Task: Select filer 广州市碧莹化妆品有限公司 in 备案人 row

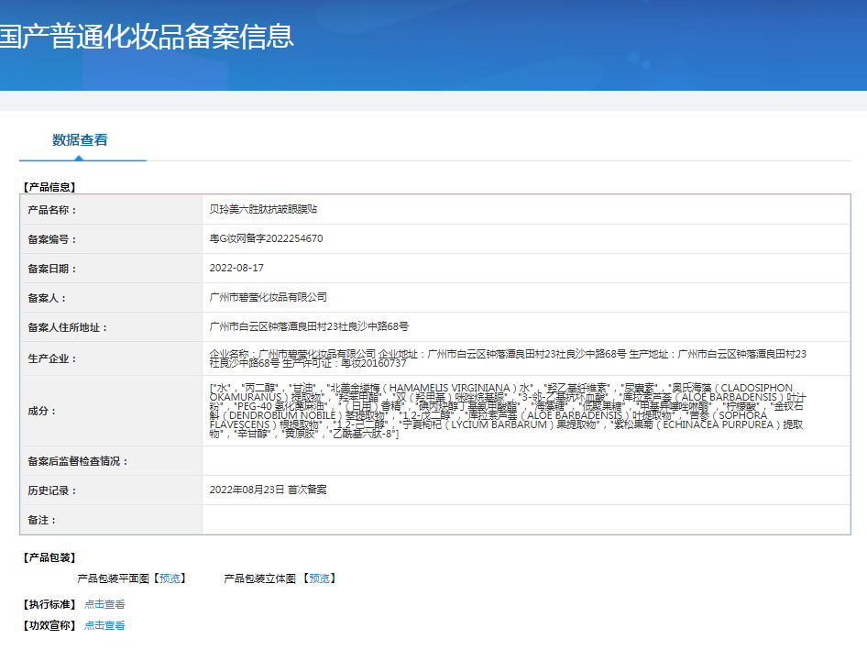Action: click(269, 297)
